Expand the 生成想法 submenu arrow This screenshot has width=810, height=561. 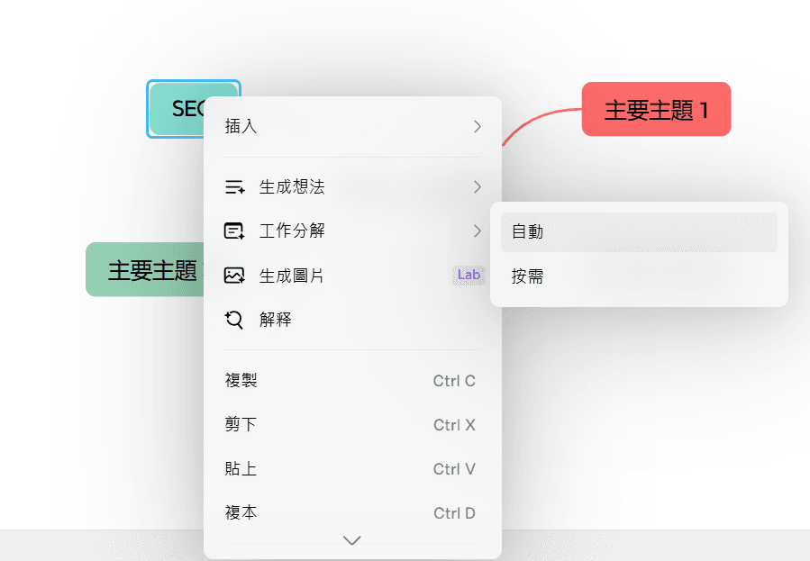477,186
